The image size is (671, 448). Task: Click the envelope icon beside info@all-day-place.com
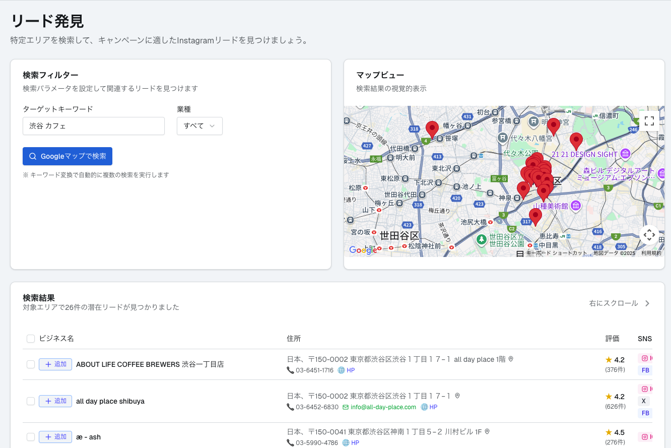point(346,407)
